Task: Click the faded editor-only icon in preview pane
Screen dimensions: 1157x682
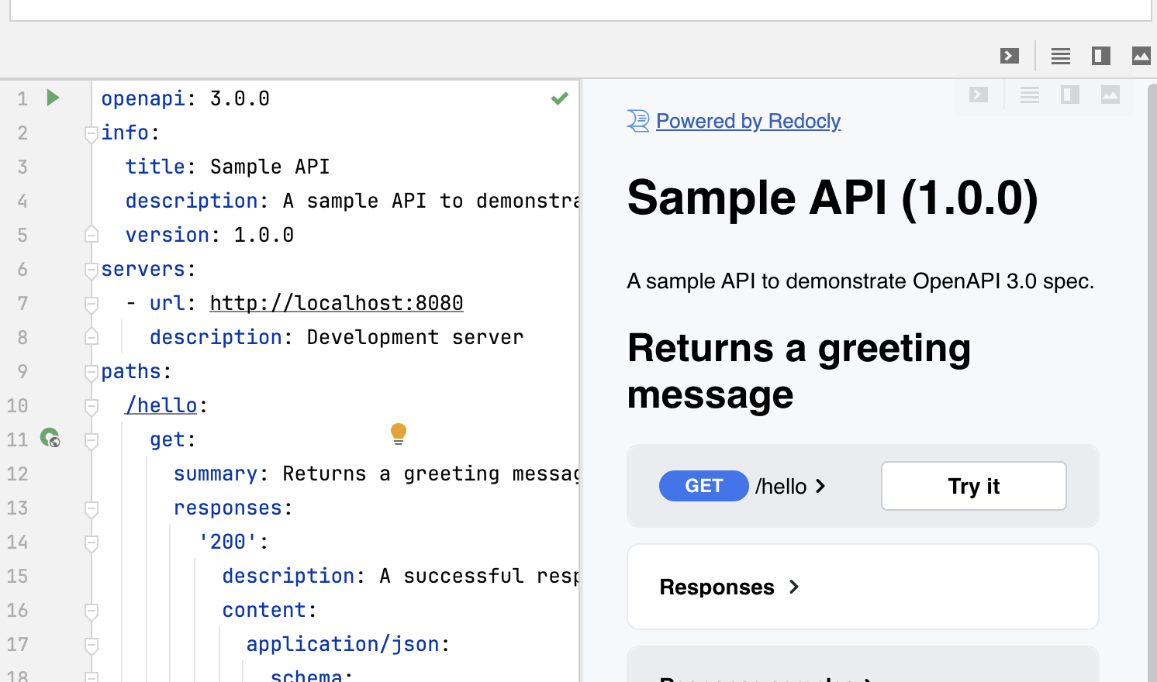Action: pyautogui.click(x=1030, y=95)
